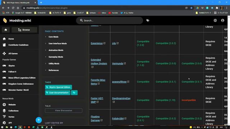Click the browser home icon
The height and width of the screenshot is (129, 230).
(18, 8)
